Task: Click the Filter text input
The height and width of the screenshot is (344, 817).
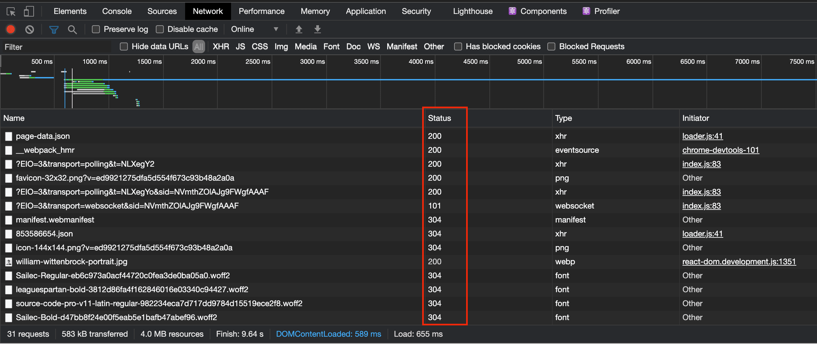Action: (x=57, y=47)
